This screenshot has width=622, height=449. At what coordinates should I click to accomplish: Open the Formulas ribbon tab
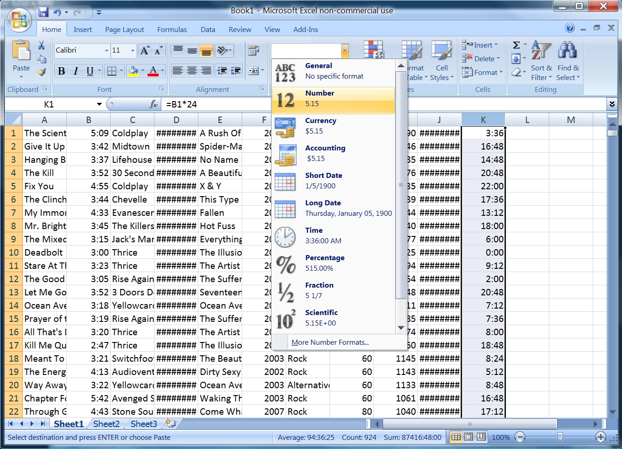[x=172, y=29]
